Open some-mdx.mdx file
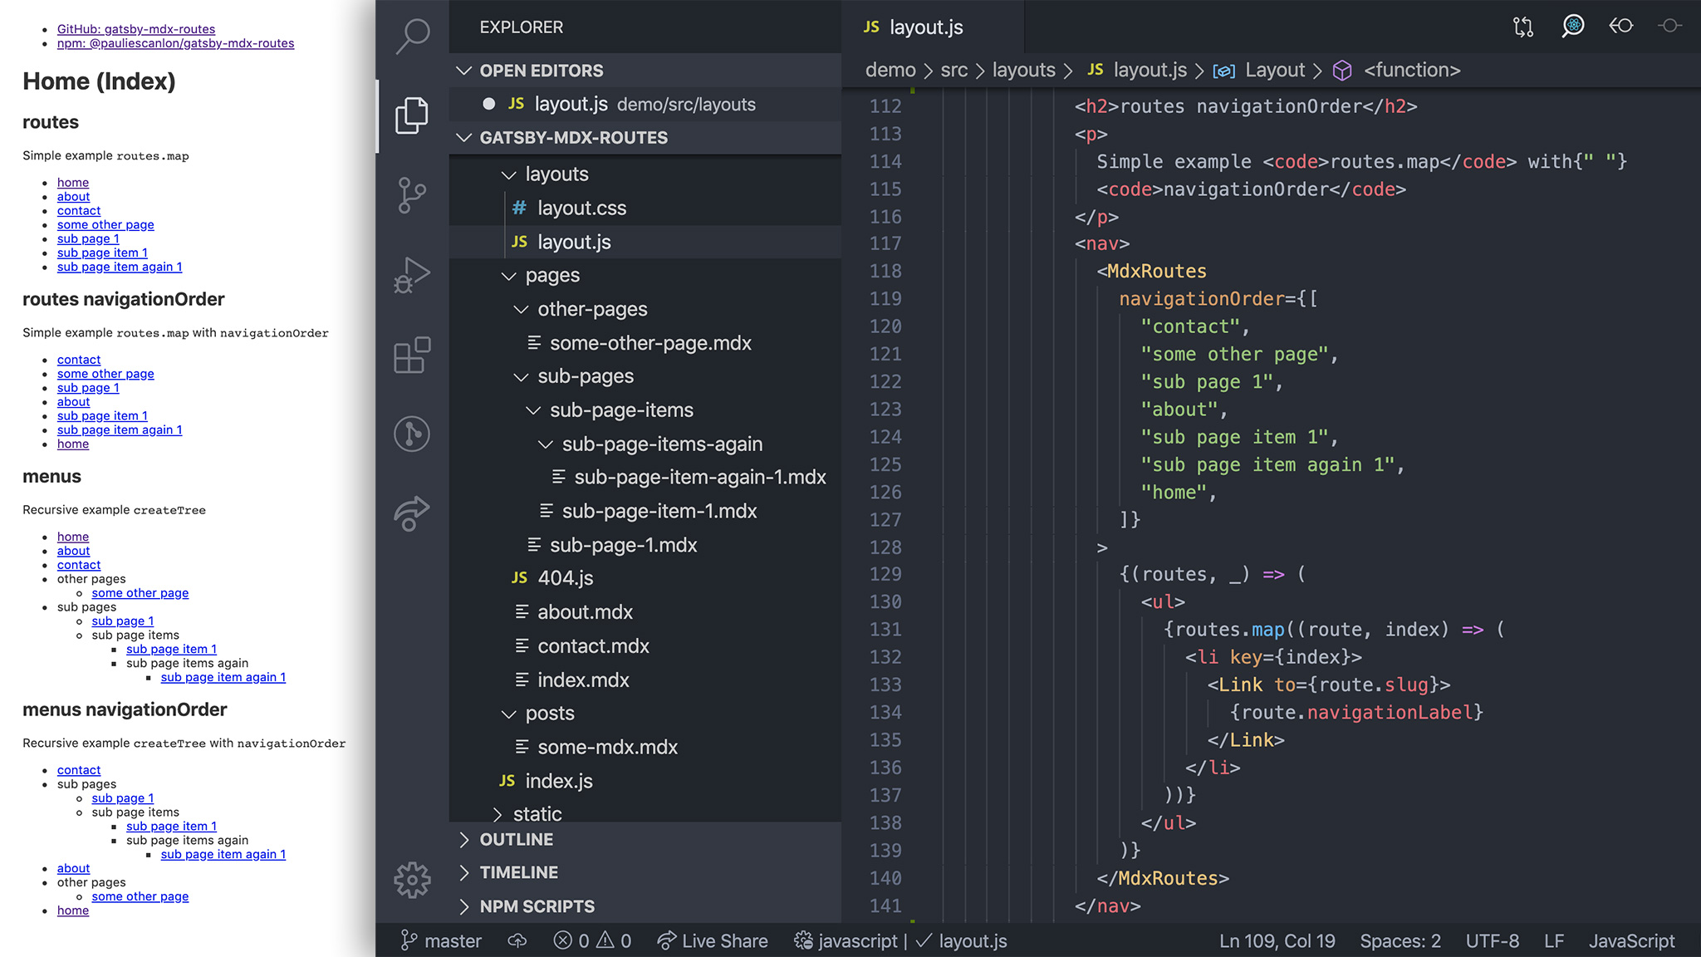This screenshot has width=1701, height=957. 645,748
